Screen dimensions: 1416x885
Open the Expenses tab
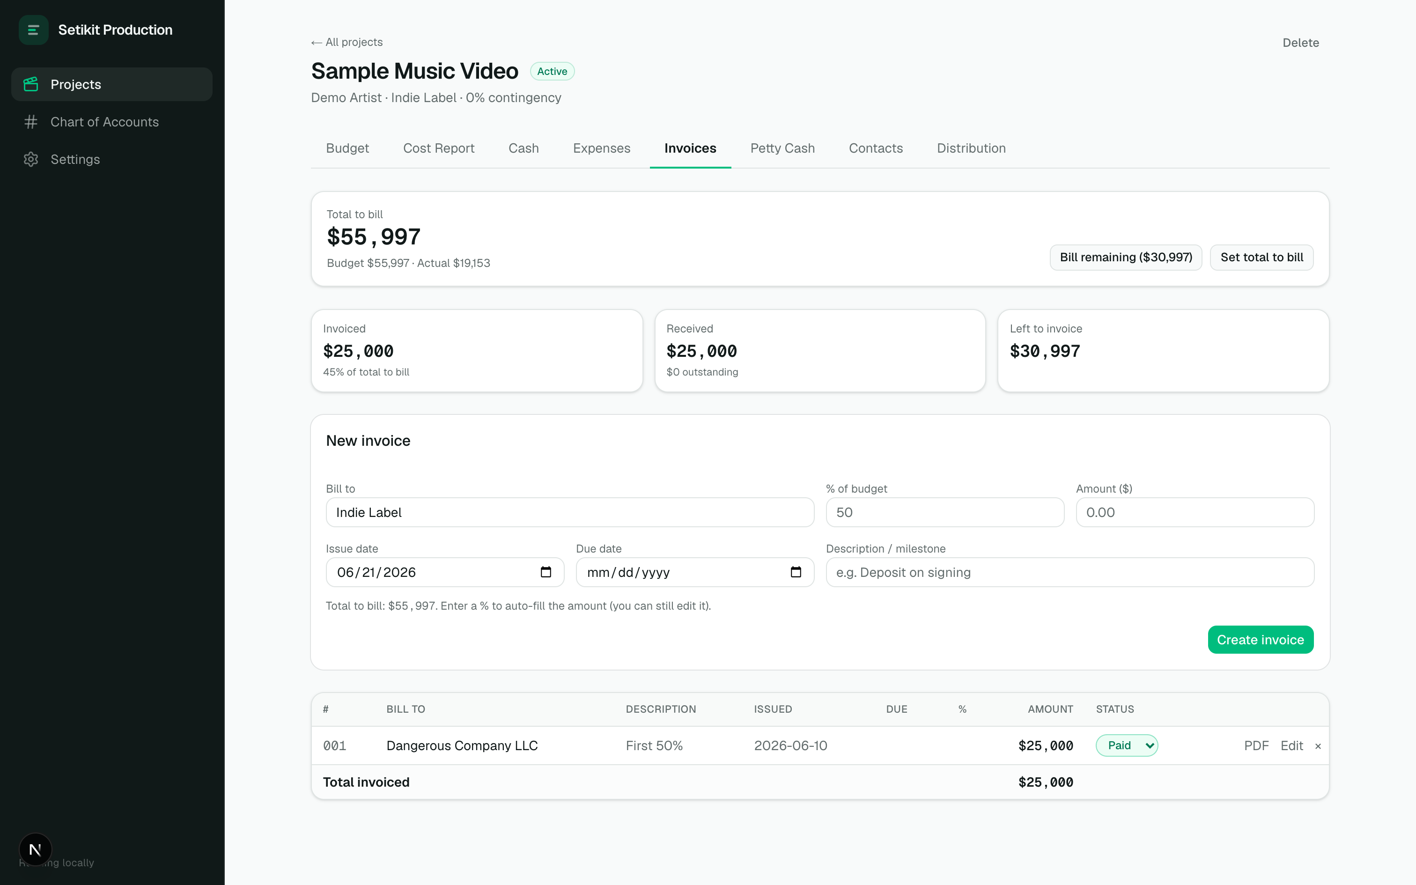coord(602,148)
